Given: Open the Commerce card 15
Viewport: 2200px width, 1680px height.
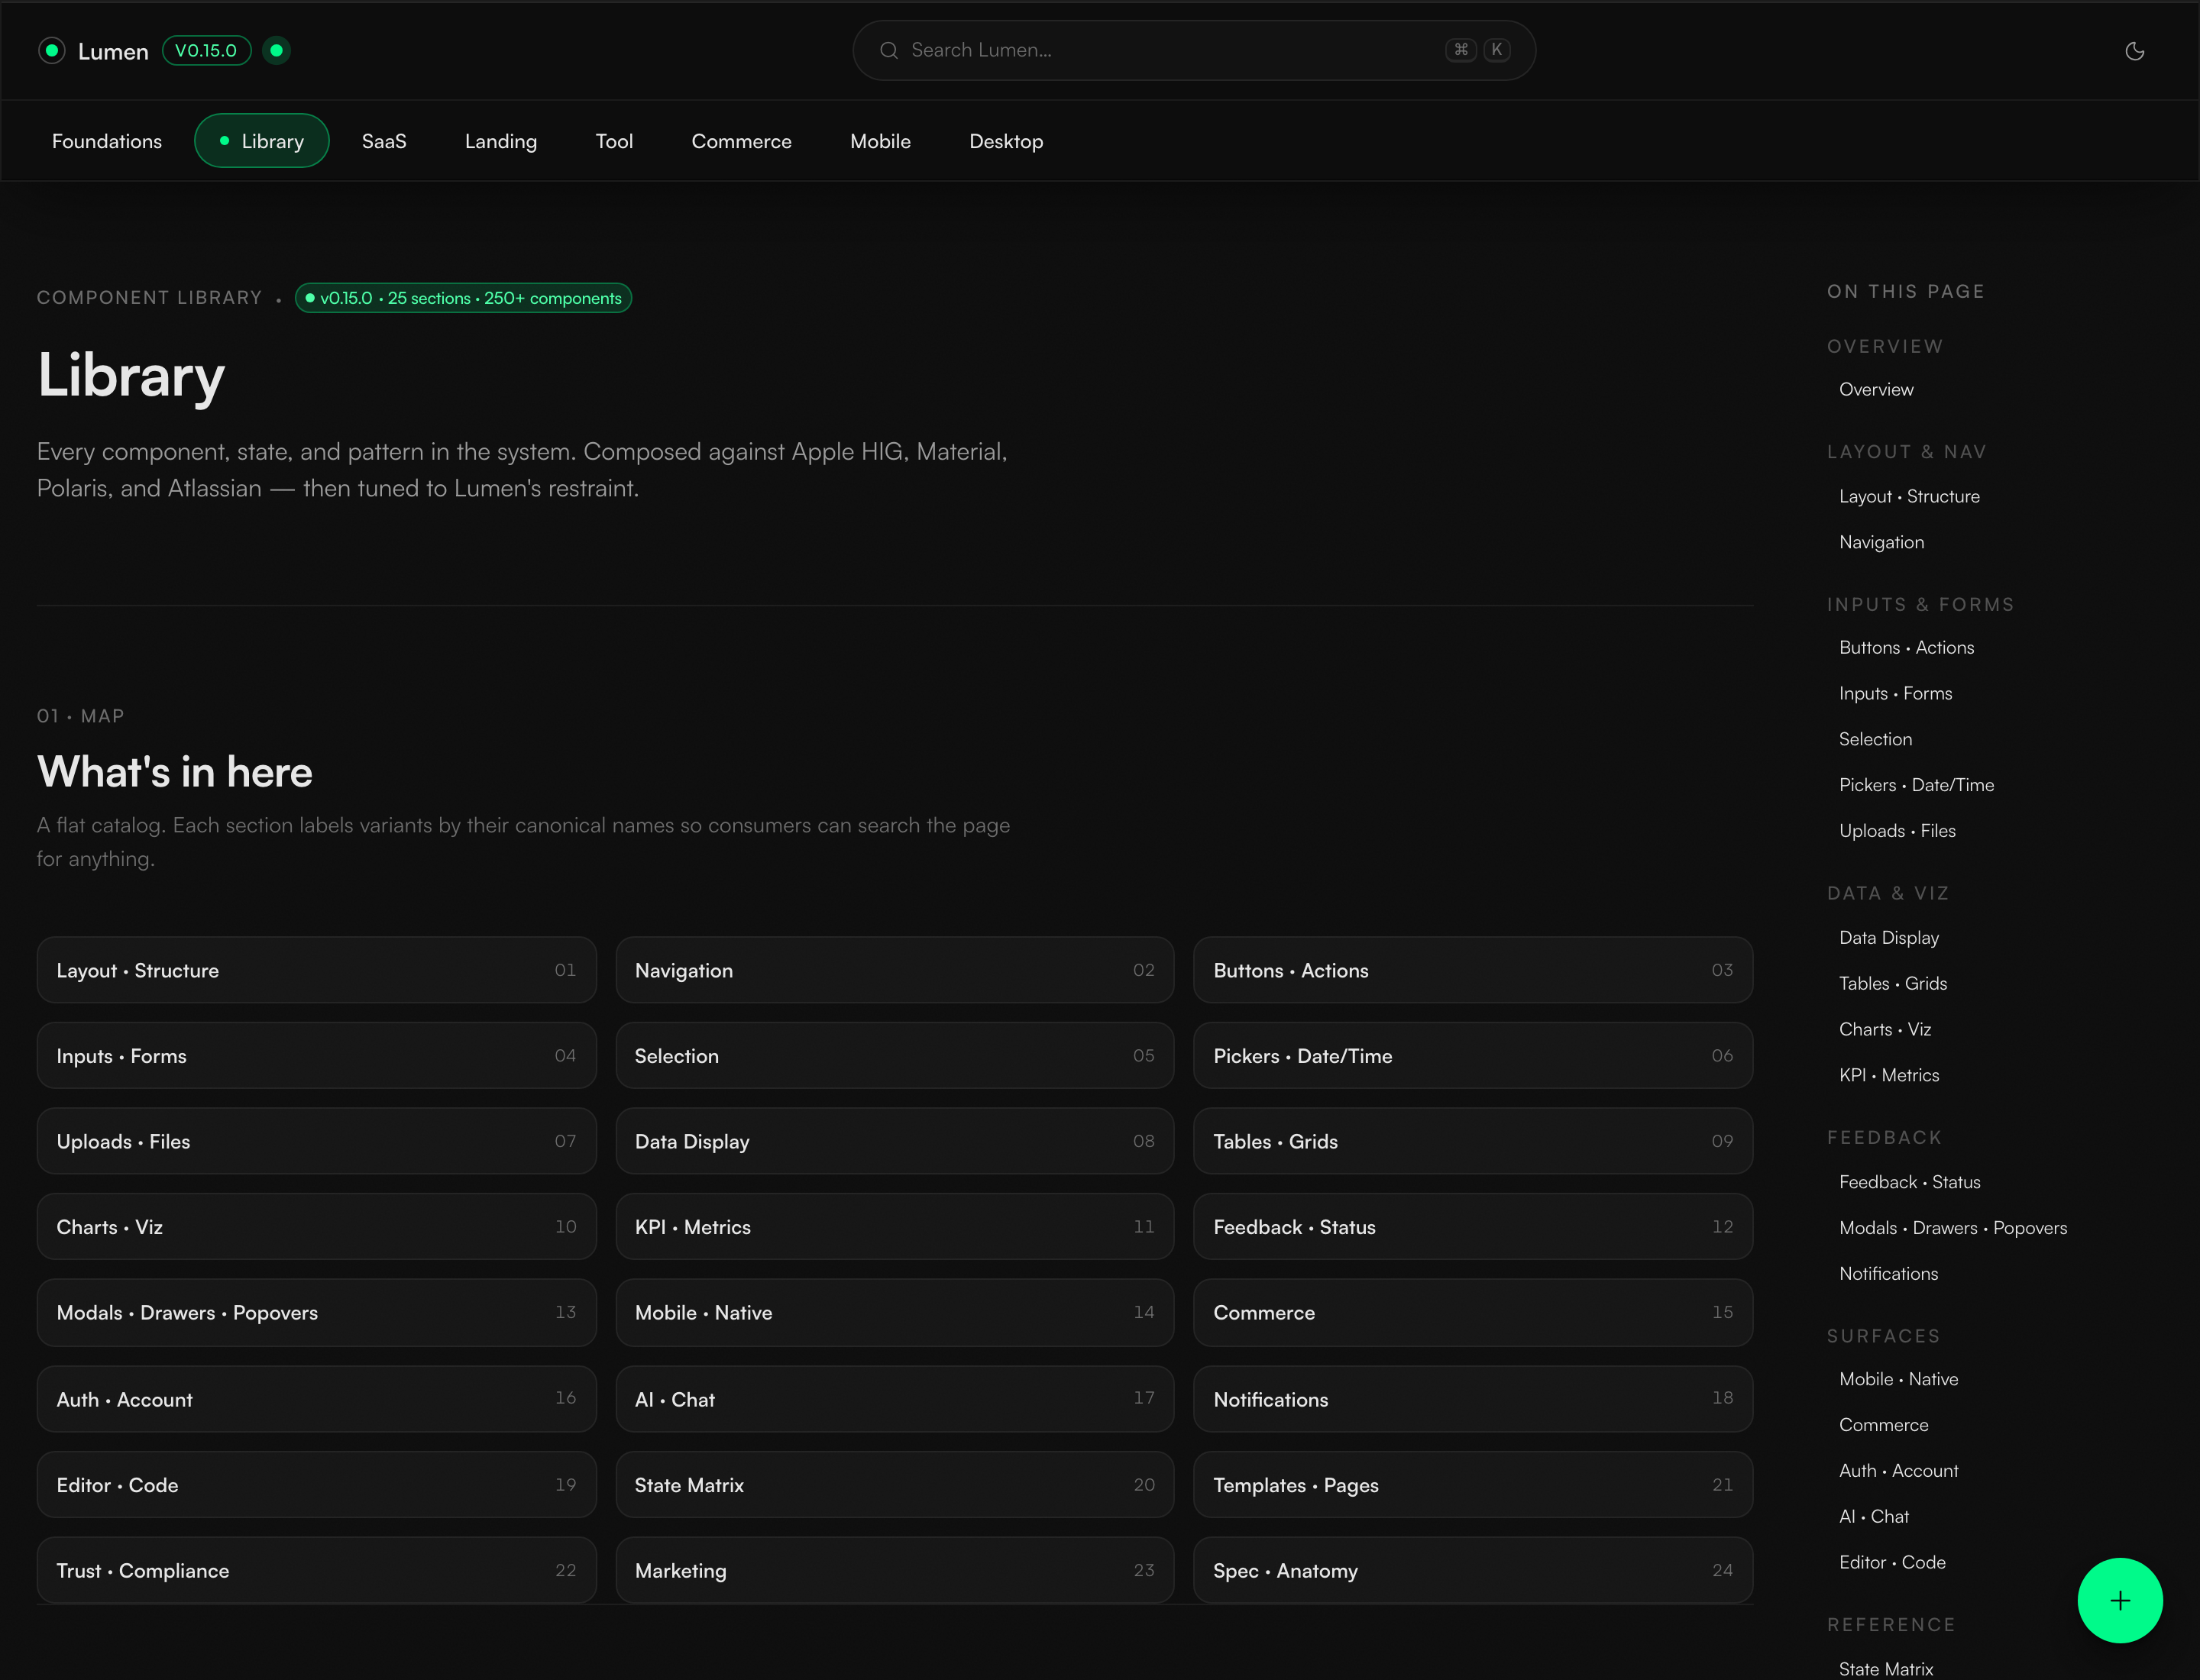Looking at the screenshot, I should click(1473, 1313).
